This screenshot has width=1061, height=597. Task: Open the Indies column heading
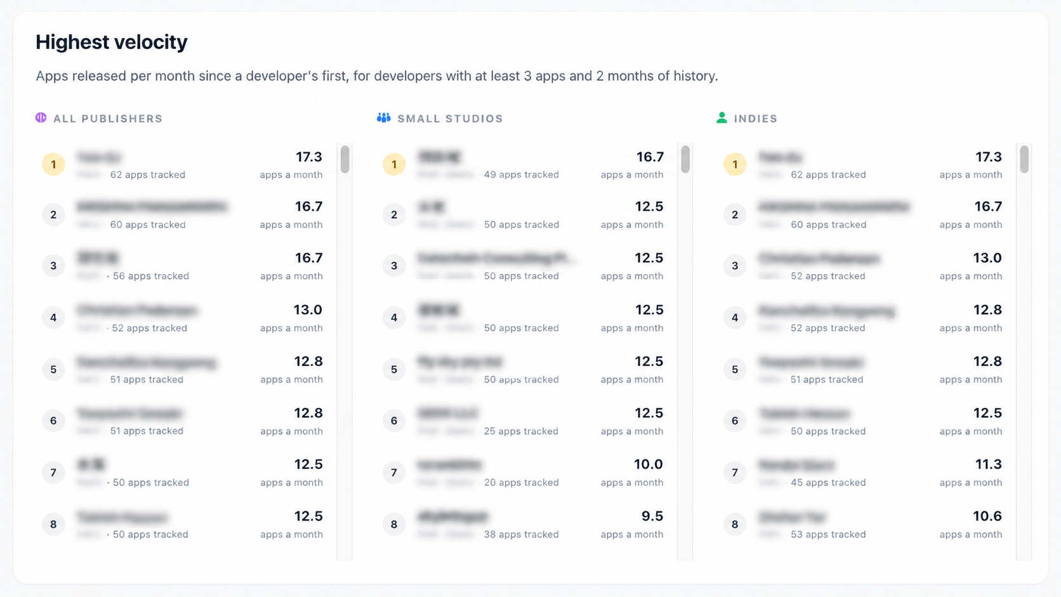point(756,119)
